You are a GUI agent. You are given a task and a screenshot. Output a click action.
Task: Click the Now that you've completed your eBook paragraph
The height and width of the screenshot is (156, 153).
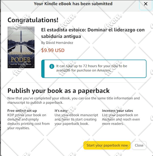click(73, 100)
